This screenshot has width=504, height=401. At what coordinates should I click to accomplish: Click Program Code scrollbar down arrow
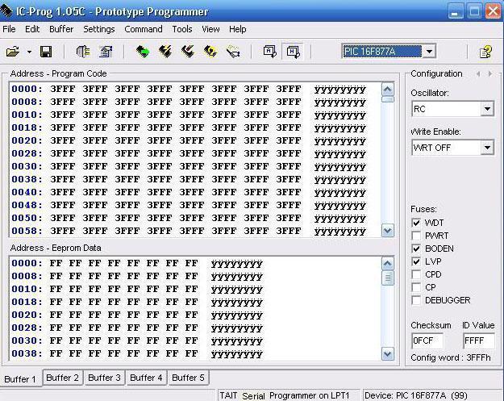pyautogui.click(x=388, y=231)
